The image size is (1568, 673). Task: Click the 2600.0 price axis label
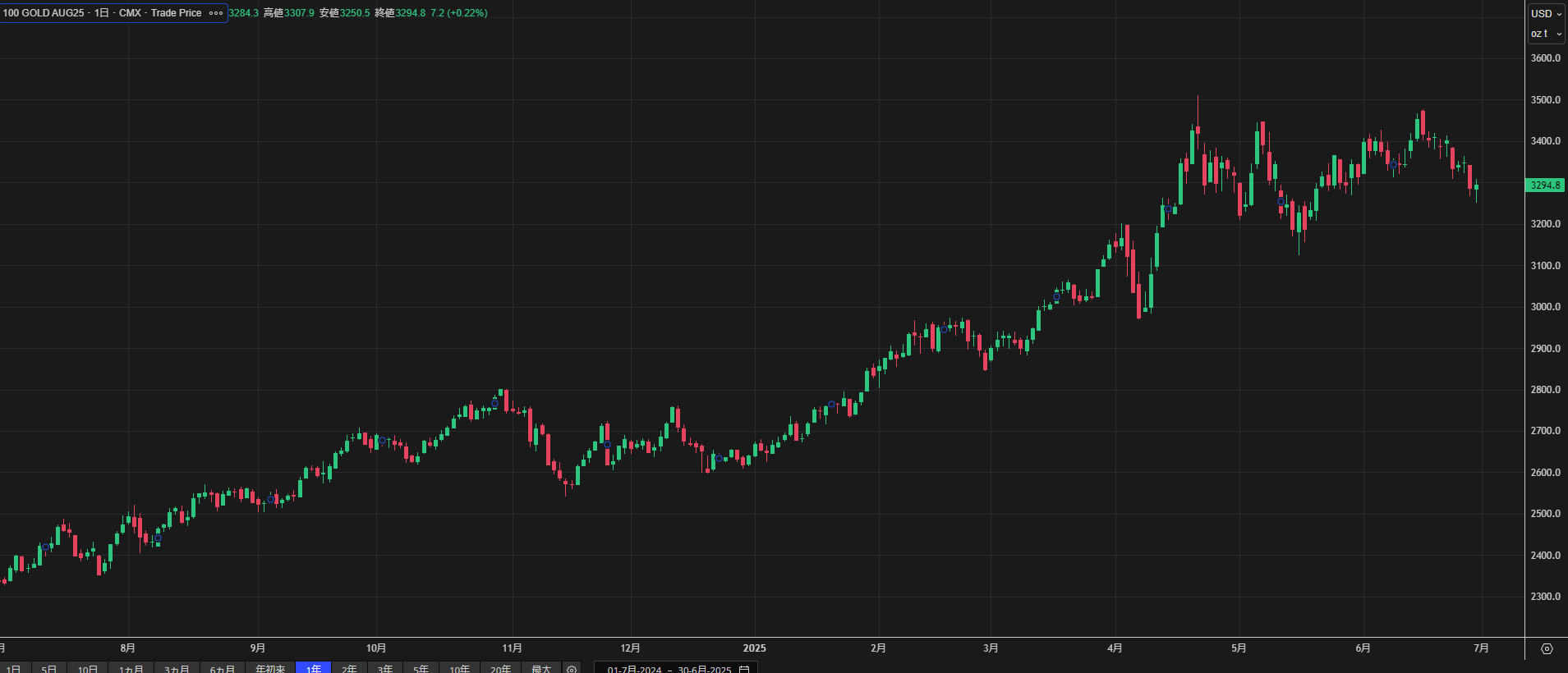(x=1546, y=473)
